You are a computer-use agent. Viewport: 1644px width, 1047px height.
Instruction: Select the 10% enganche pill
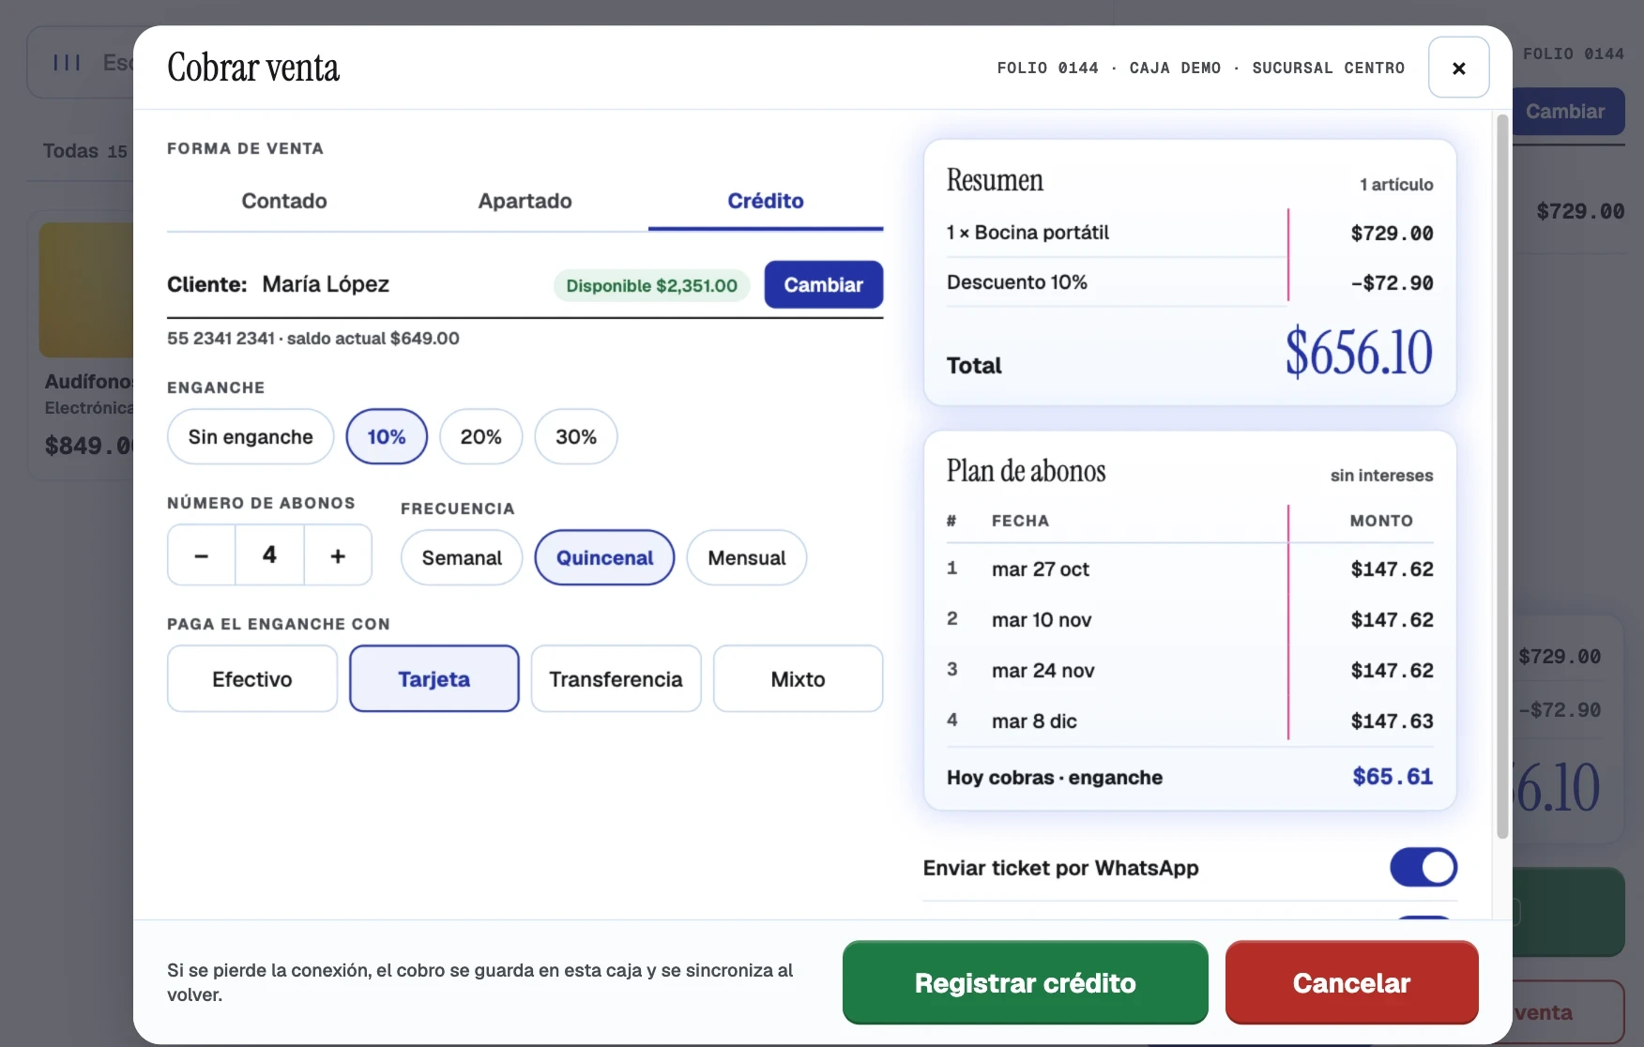point(387,436)
